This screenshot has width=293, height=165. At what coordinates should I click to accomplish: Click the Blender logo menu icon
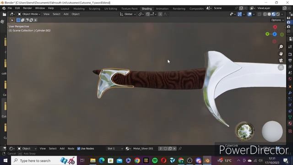tap(4, 8)
